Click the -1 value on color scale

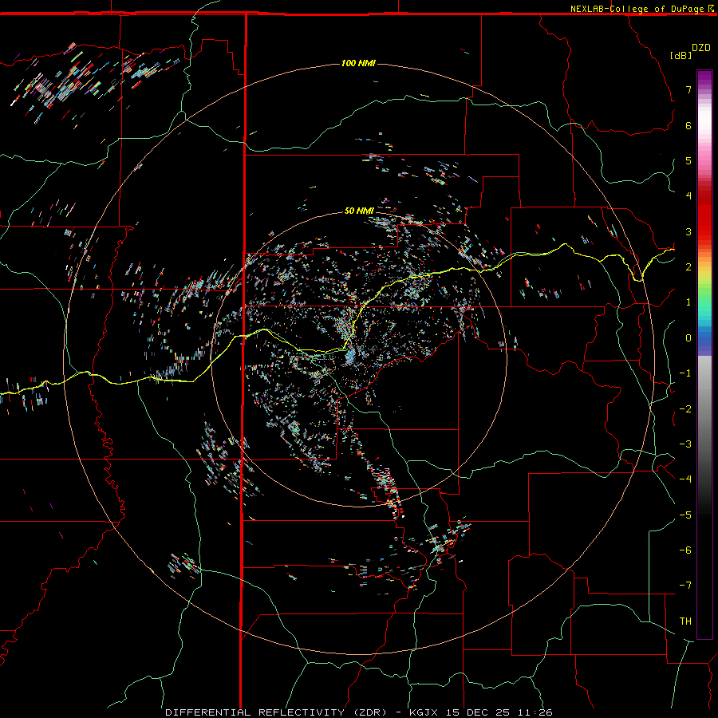pos(685,373)
